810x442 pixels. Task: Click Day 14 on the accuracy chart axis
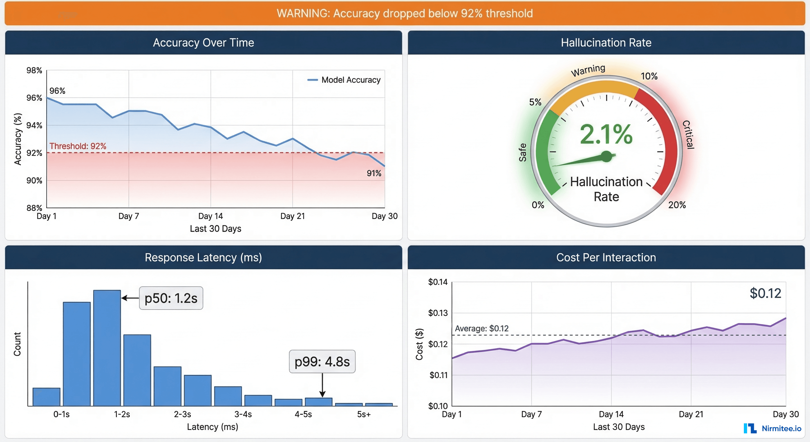210,216
